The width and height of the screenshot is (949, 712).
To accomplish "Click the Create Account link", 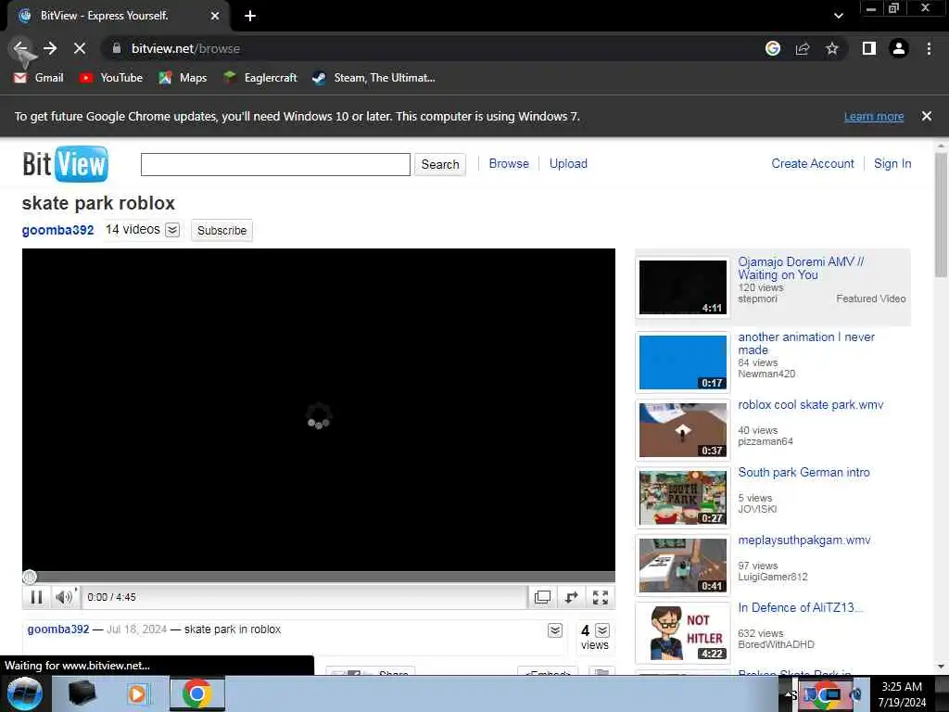I will 812,163.
